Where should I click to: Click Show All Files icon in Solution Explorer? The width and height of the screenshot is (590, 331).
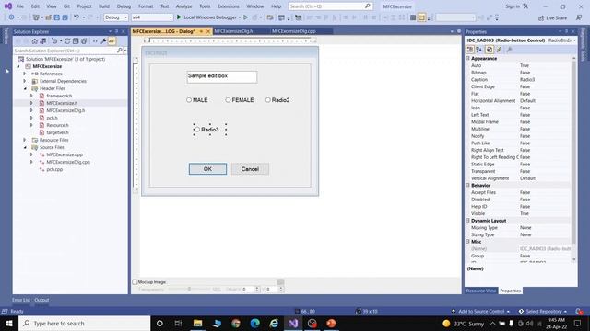coord(84,40)
